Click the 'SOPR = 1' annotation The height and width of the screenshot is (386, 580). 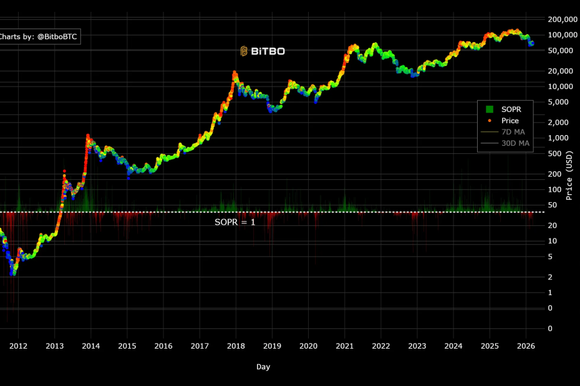[235, 222]
